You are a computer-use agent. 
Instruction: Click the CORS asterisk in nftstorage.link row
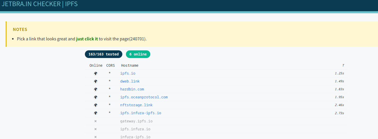click(110, 105)
